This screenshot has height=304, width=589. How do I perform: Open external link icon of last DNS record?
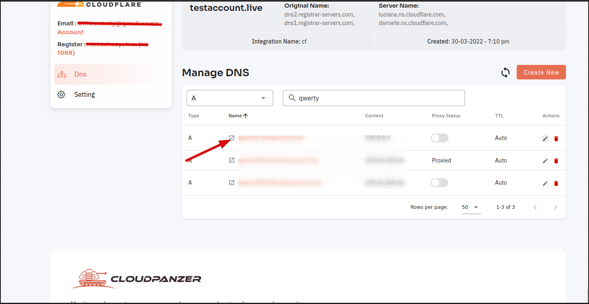[231, 183]
